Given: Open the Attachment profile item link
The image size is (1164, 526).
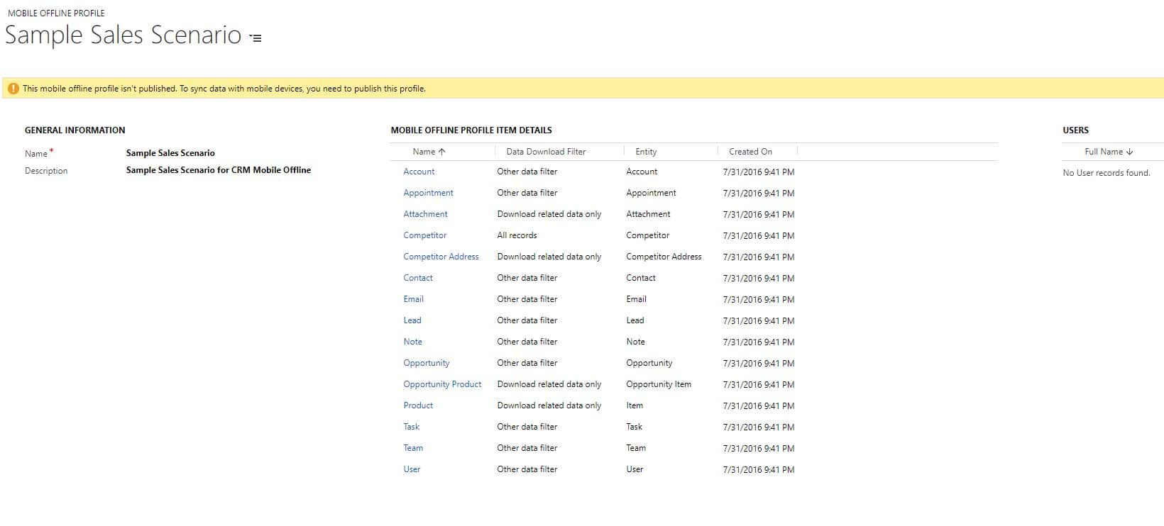Looking at the screenshot, I should (x=425, y=214).
